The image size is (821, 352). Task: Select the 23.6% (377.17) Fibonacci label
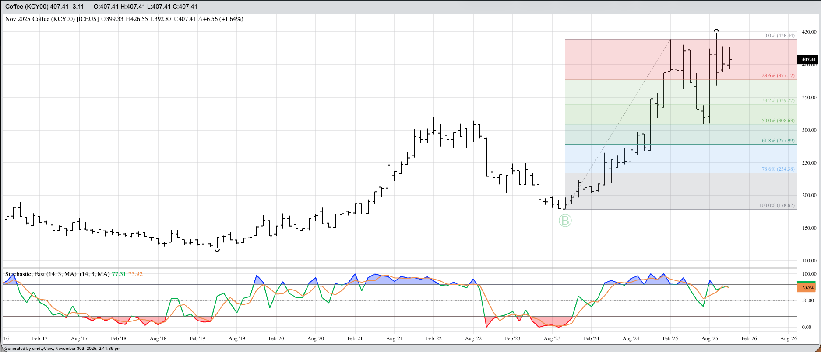(778, 76)
